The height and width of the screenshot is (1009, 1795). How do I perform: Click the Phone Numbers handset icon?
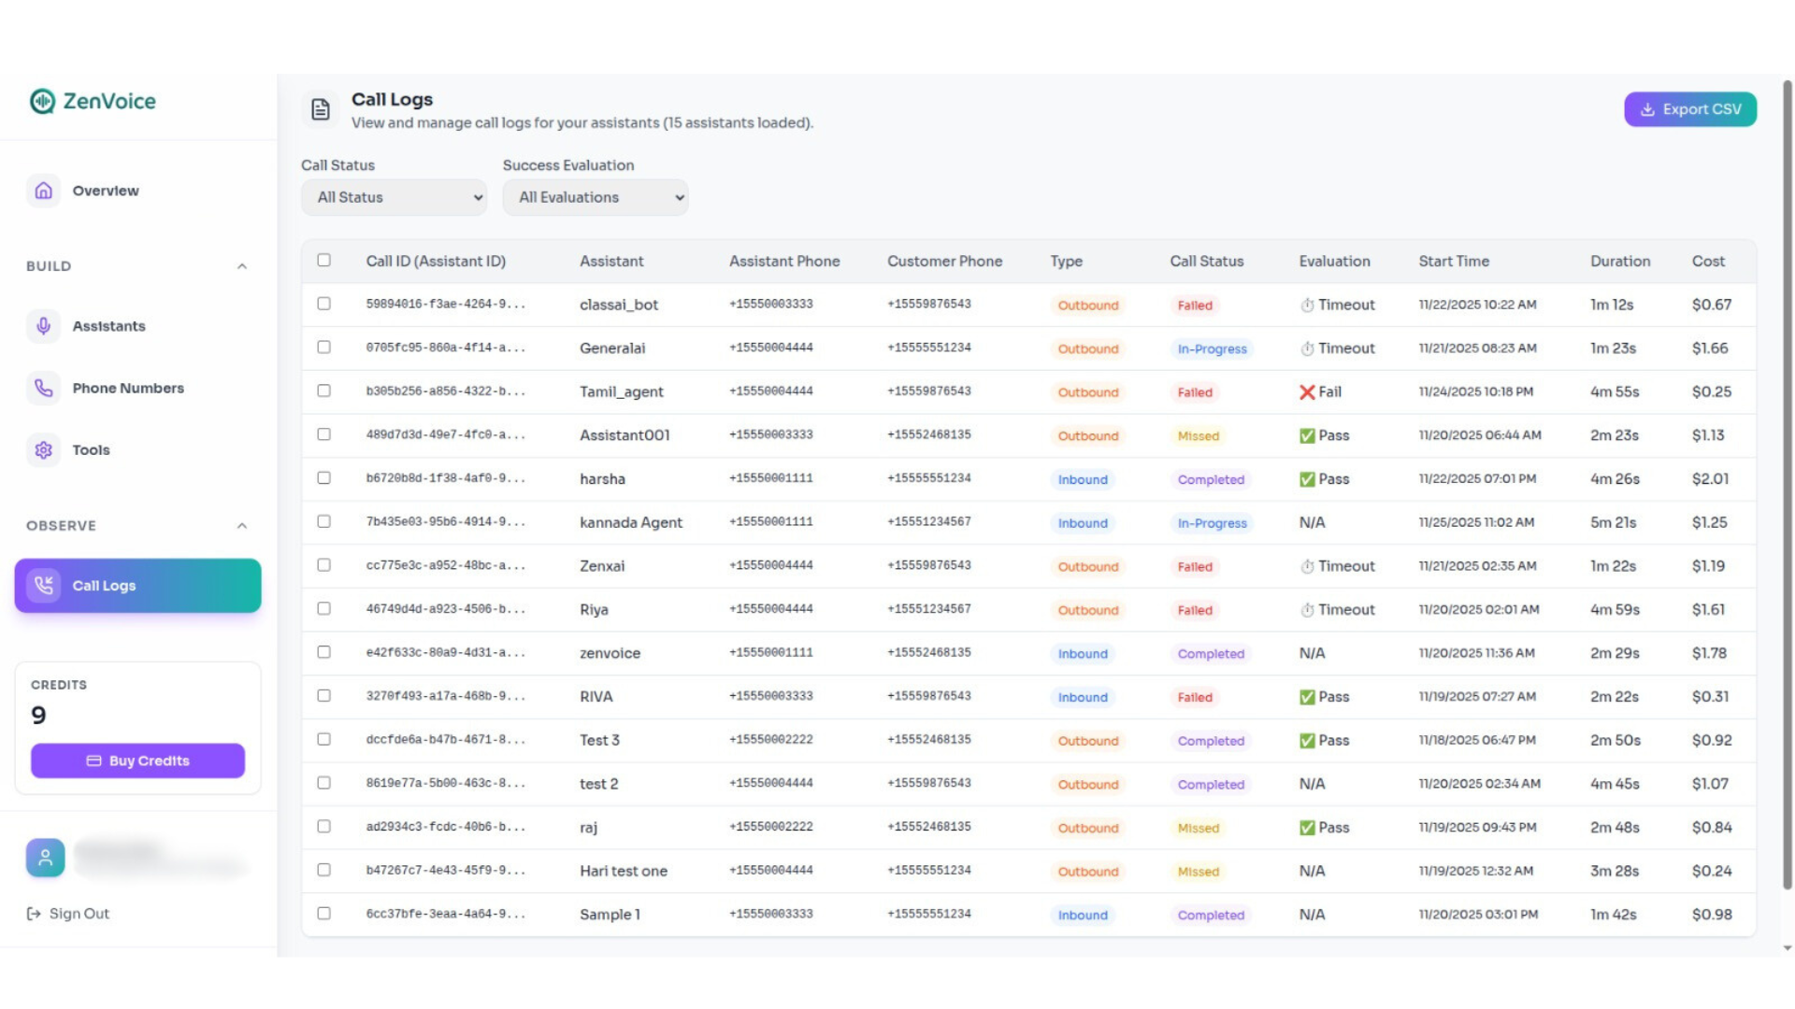point(44,388)
